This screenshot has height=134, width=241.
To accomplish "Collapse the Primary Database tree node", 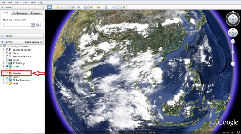I will [1, 46].
